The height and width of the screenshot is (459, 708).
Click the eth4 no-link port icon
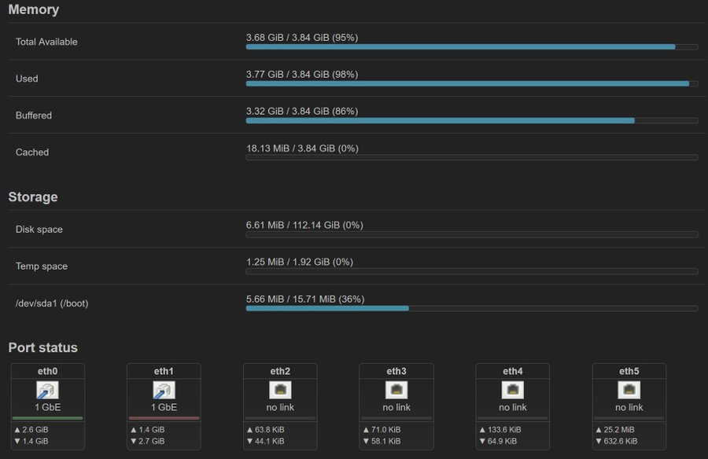512,390
